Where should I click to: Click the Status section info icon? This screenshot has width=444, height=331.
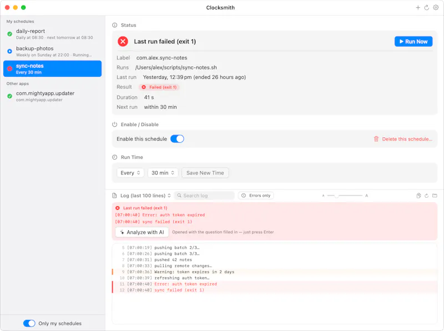(x=115, y=25)
